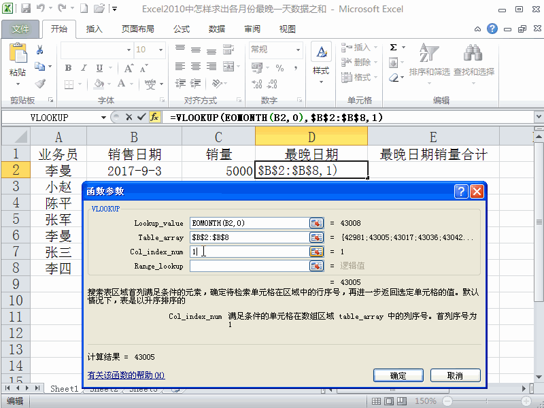Click the 确定 OK button
The width and height of the screenshot is (544, 408).
398,376
